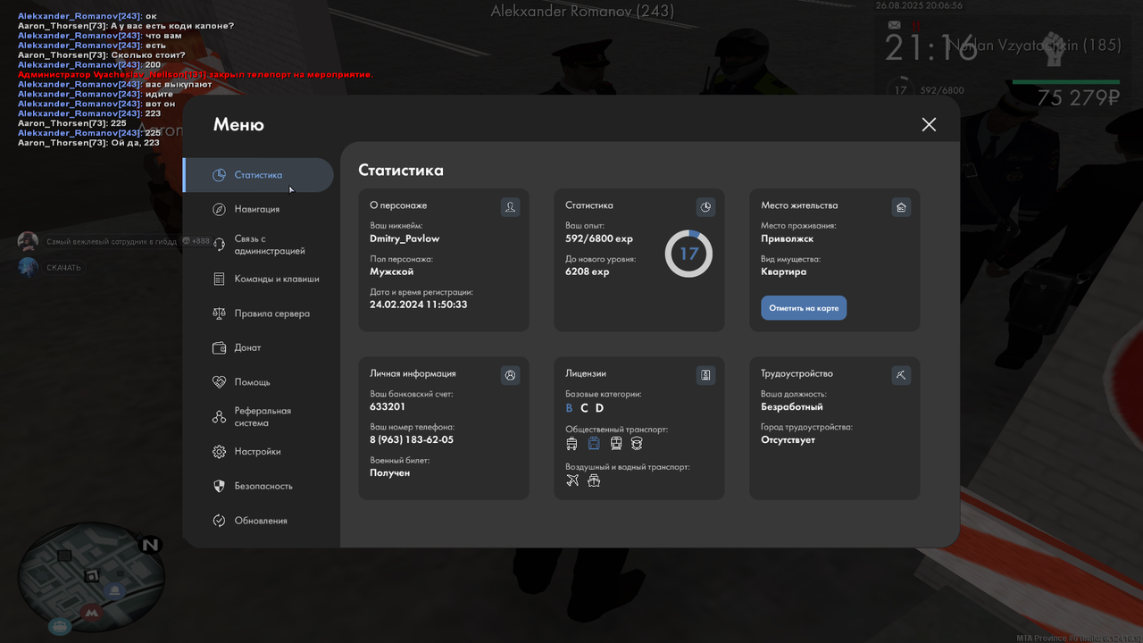The height and width of the screenshot is (643, 1143).
Task: Click the nickname Dmitry_Pavlow
Action: tap(405, 238)
